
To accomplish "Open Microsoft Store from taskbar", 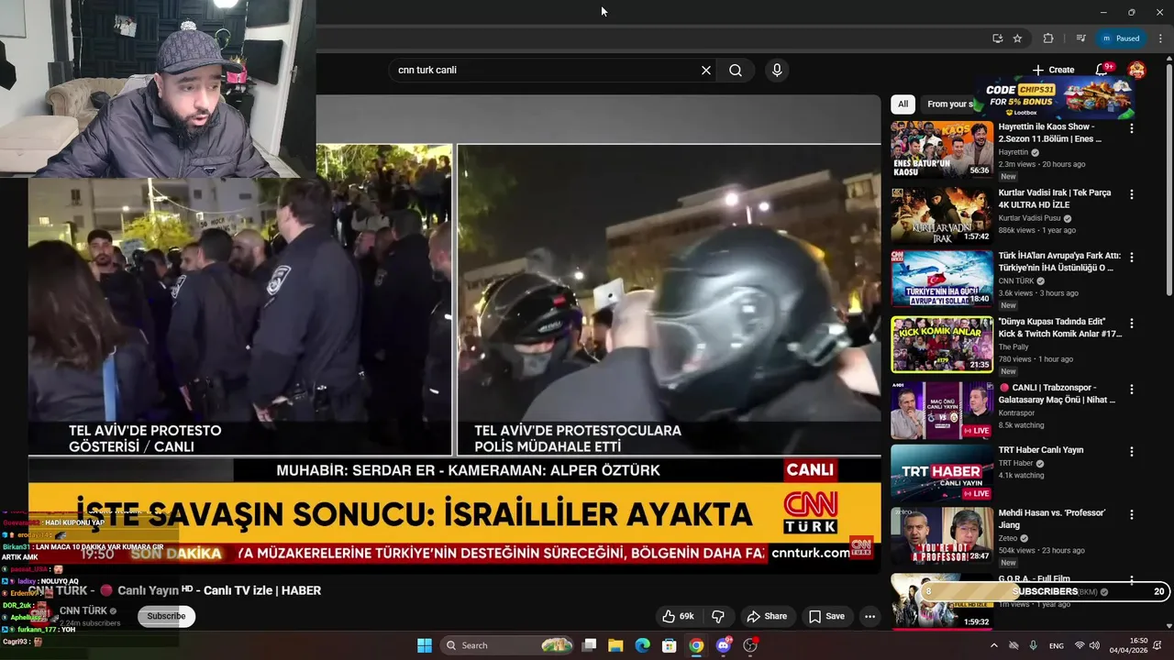I will click(x=670, y=645).
